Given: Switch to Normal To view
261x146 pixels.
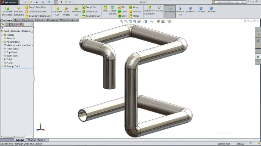Looking at the screenshot, I should click(x=180, y=11).
